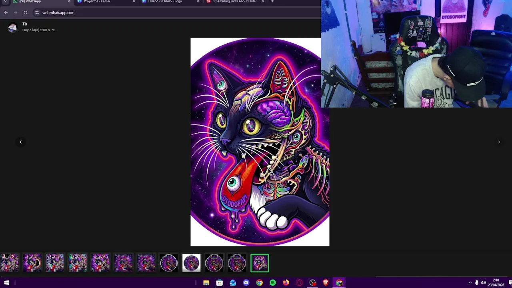The width and height of the screenshot is (512, 288).
Task: Open File Explorer from the taskbar
Action: pyautogui.click(x=206, y=283)
